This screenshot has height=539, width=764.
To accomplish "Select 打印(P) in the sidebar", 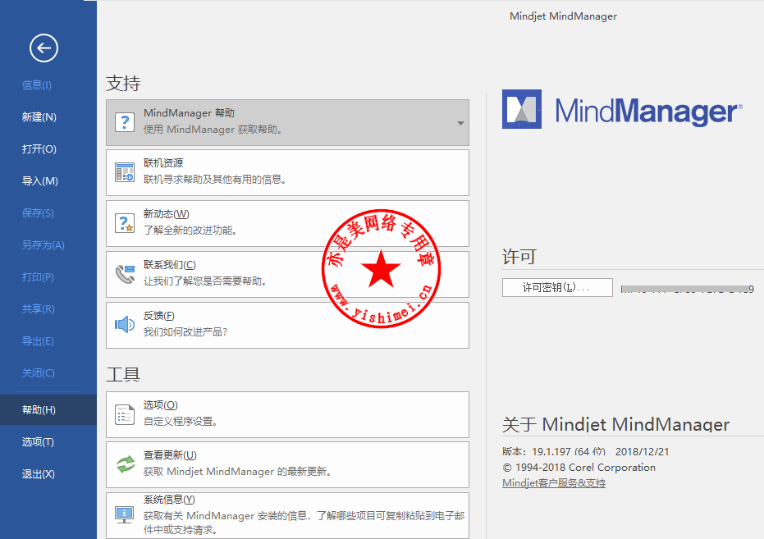I will tap(38, 277).
